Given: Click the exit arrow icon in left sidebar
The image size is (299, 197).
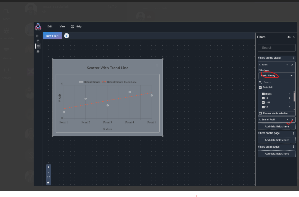Looking at the screenshot, I should 38,36.
